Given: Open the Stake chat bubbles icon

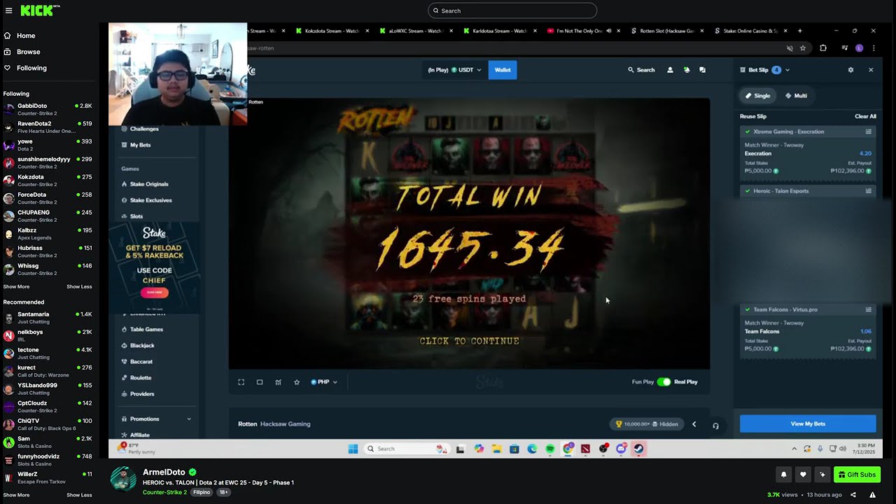Looking at the screenshot, I should click(702, 70).
